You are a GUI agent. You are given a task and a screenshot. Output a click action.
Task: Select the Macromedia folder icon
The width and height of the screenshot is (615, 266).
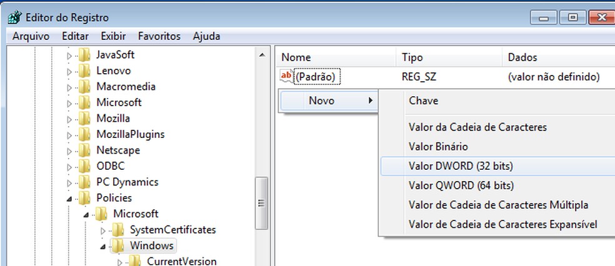pyautogui.click(x=84, y=87)
